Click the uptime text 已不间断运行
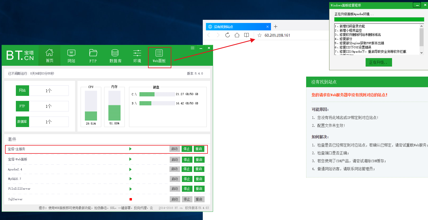The height and width of the screenshot is (220, 428). coord(31,73)
